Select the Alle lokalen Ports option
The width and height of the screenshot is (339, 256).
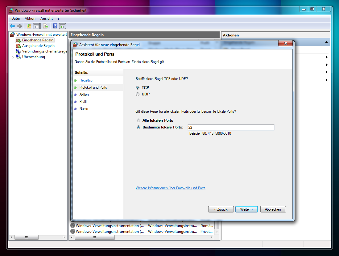[x=138, y=120]
